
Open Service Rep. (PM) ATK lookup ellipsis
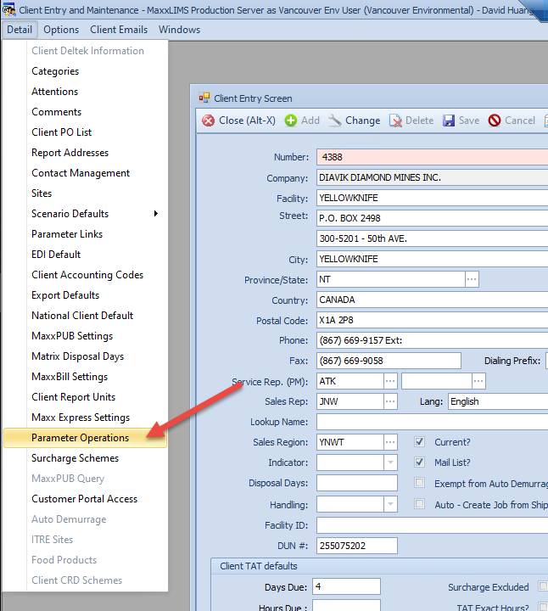click(390, 381)
